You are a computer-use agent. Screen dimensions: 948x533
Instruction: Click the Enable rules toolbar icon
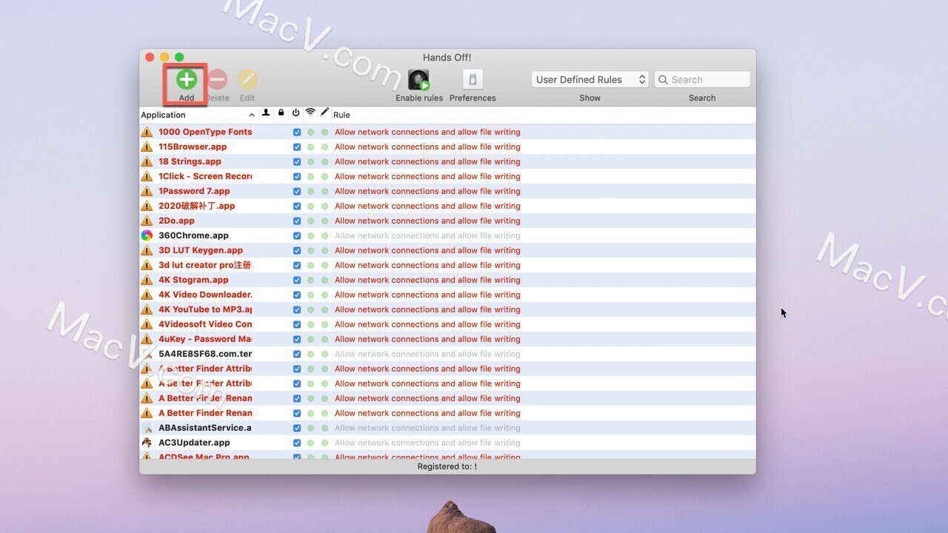(418, 79)
